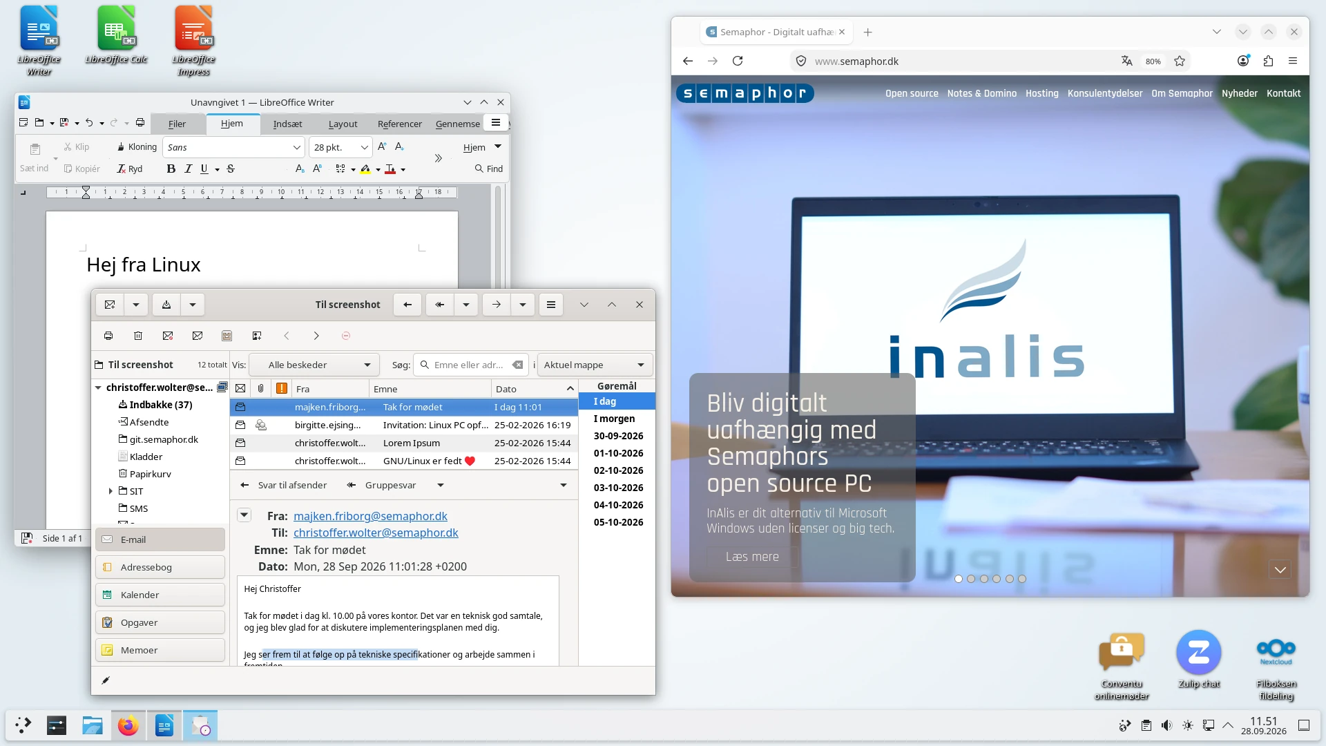Click the translate page icon in address bar
This screenshot has width=1326, height=746.
click(x=1127, y=61)
